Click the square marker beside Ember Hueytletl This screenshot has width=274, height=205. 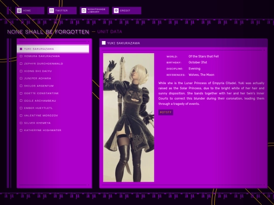[x=21, y=108]
